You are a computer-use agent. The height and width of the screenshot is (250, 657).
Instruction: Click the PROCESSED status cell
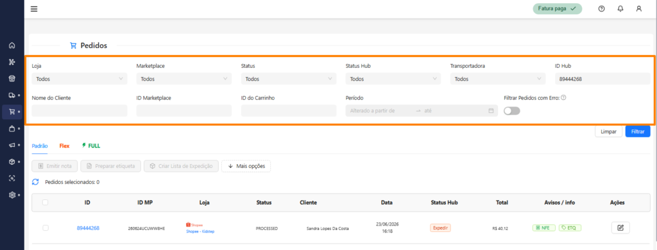tap(267, 229)
